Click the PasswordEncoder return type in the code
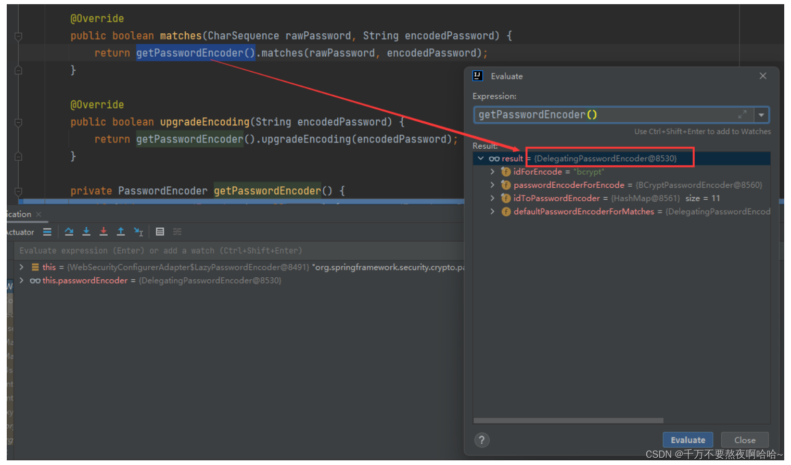 [x=162, y=191]
